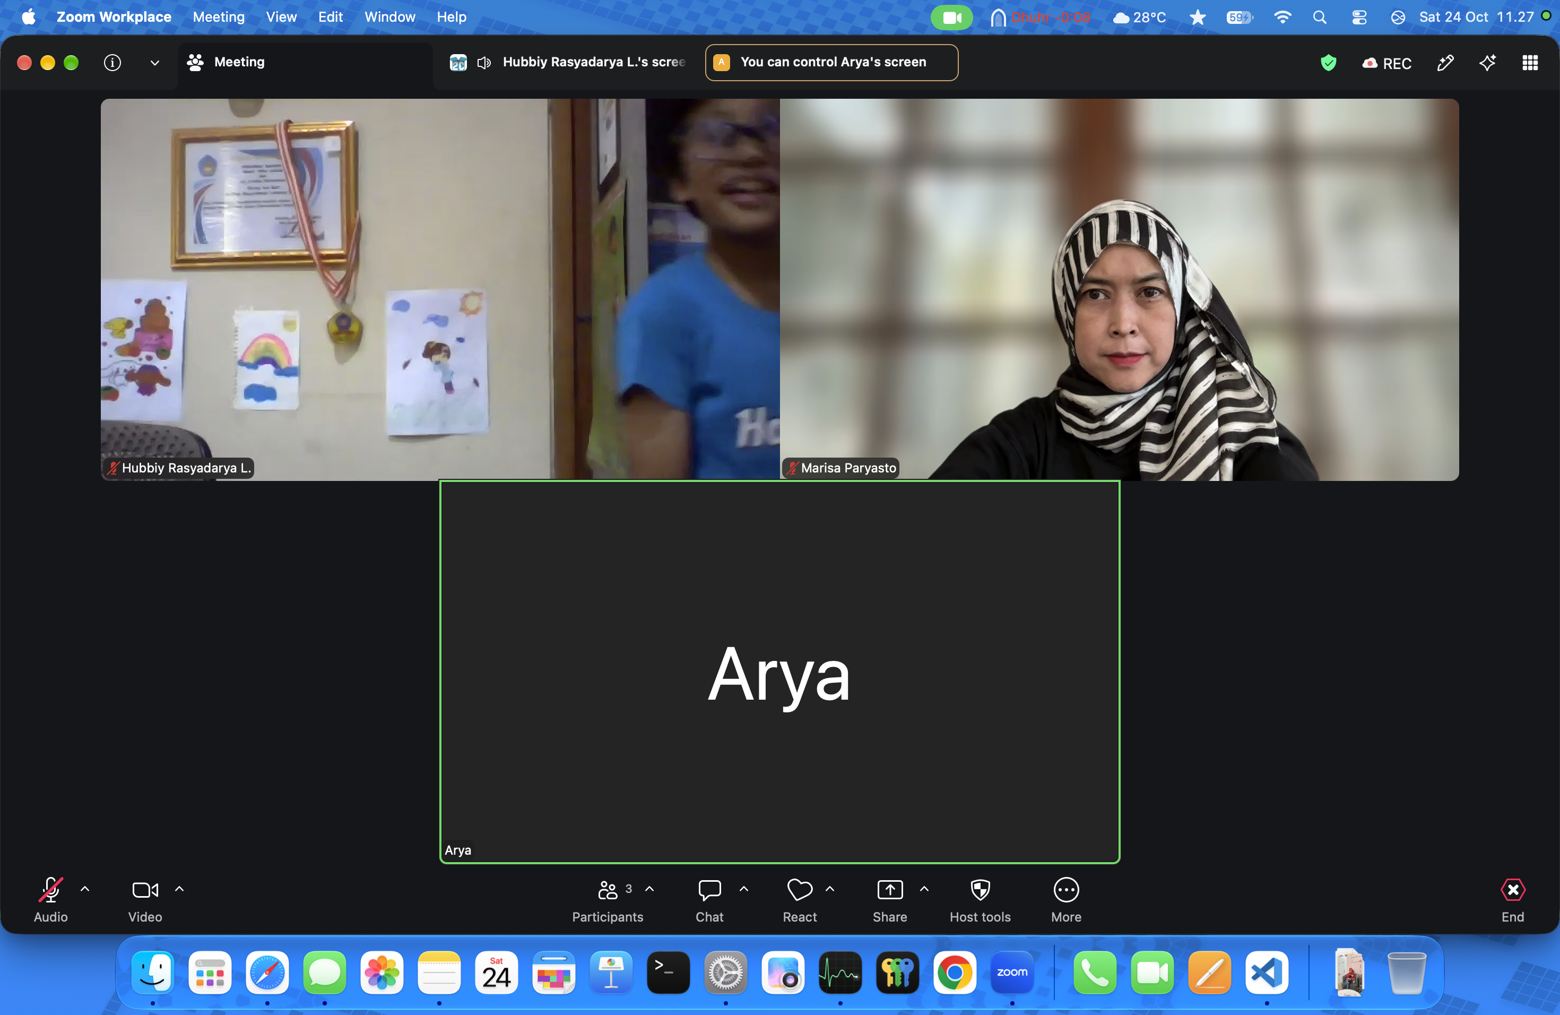Open Meeting menu in menu bar
Viewport: 1560px width, 1015px height.
click(218, 17)
